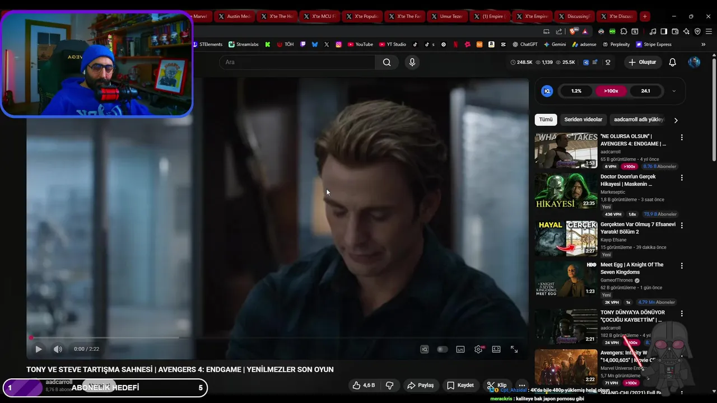Switch to theater mode icon
Image resolution: width=717 pixels, height=403 pixels.
[x=496, y=349]
